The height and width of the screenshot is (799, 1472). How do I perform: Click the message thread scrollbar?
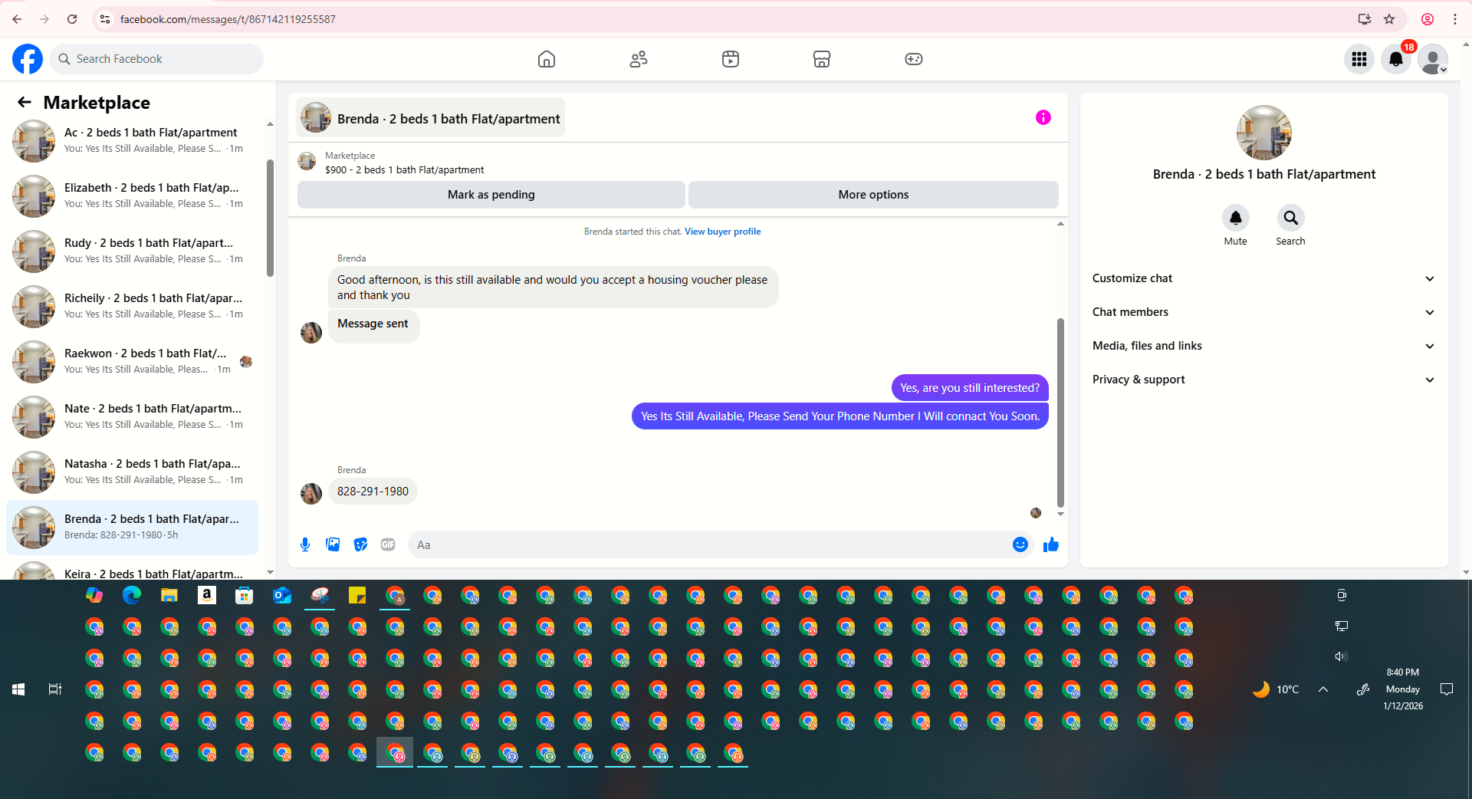pyautogui.click(x=1060, y=413)
